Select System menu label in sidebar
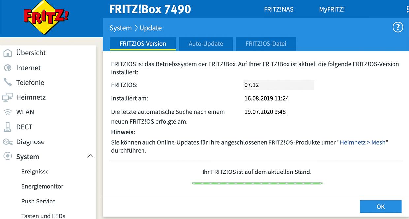 click(x=28, y=157)
